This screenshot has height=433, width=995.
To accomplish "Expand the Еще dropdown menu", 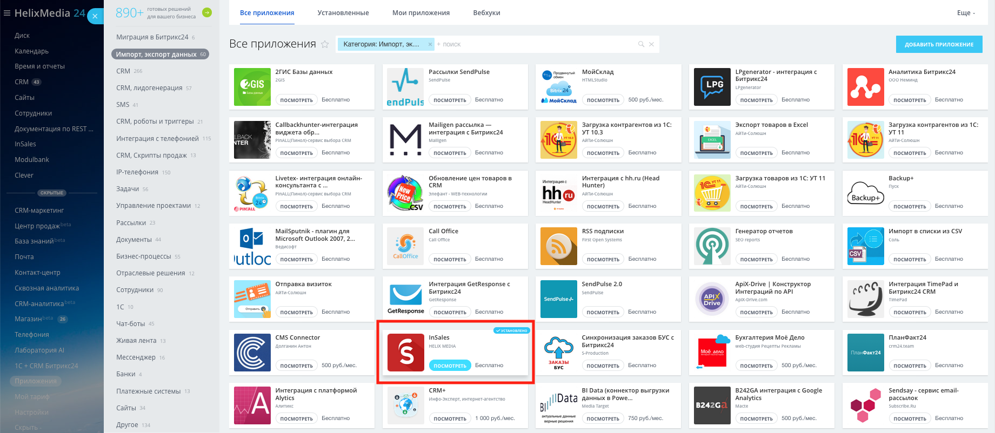I will coord(966,13).
